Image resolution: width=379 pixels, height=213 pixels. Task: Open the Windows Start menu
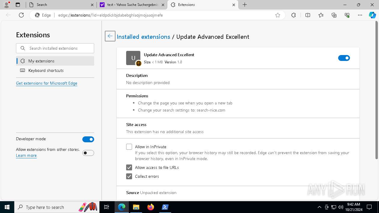(7, 207)
